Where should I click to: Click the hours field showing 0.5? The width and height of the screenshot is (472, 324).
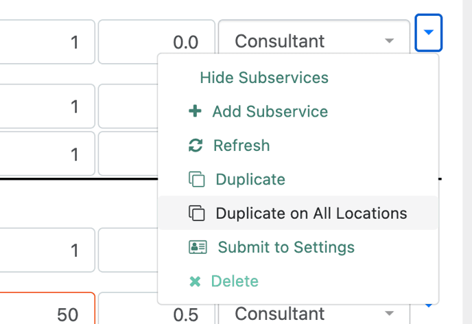pos(156,308)
